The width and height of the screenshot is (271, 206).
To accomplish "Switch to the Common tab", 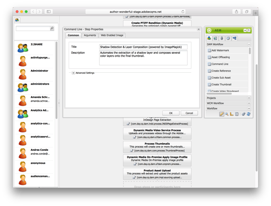I will click(73, 35).
